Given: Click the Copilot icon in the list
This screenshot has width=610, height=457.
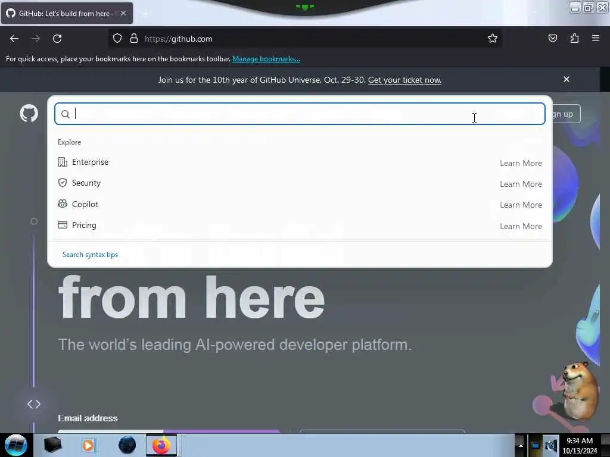Looking at the screenshot, I should [62, 204].
